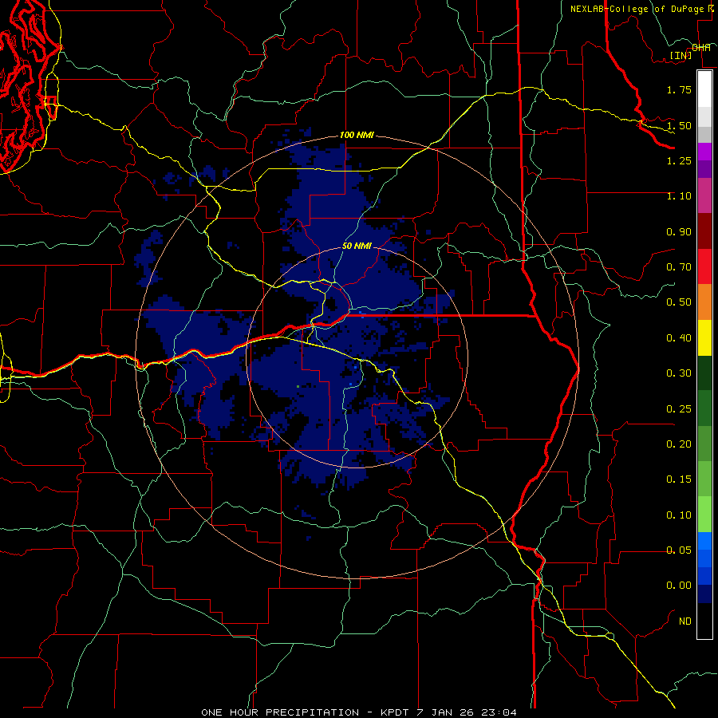Click the '0.90' legend value

(679, 231)
